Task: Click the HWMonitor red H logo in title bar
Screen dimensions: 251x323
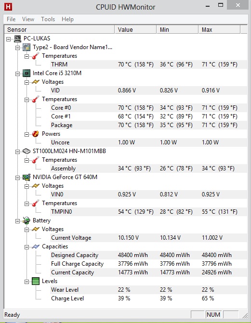Action: pos(8,7)
